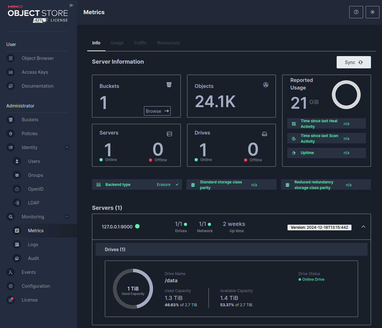Click the Access Keys sidebar icon
This screenshot has width=382, height=328.
click(11, 72)
